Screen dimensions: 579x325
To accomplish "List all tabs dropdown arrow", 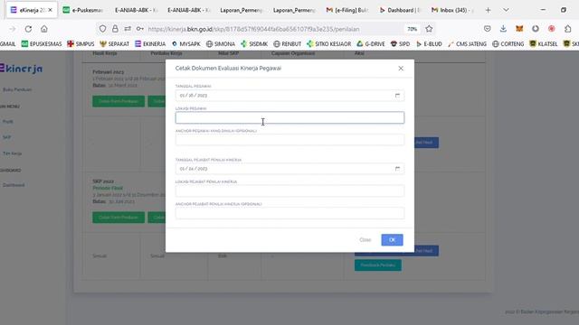I will 506,10.
